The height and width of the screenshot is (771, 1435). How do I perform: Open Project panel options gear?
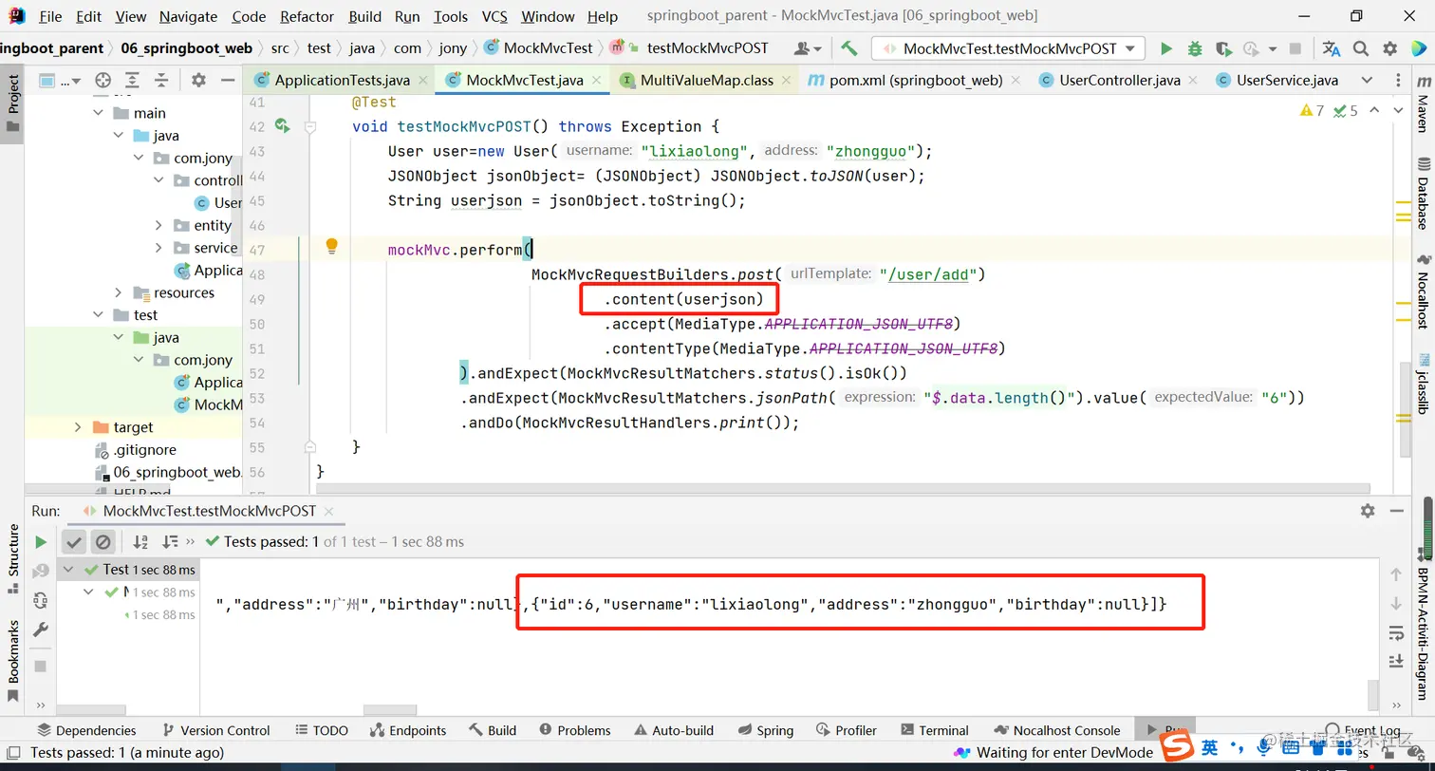click(198, 81)
